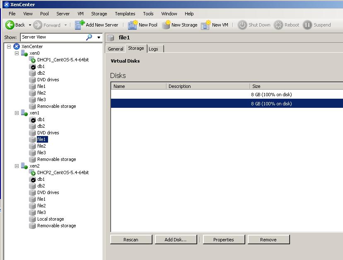Click the New Pool toolbar icon

coord(133,25)
